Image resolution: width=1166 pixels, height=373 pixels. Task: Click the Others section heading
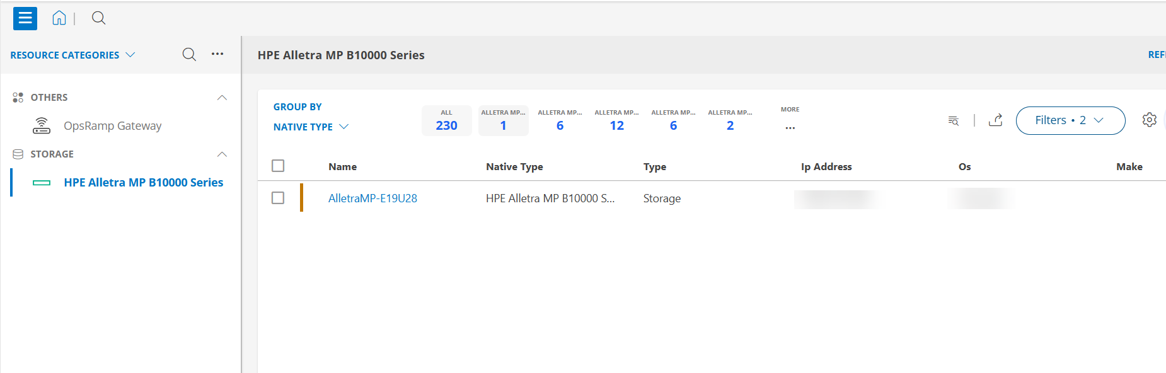49,98
